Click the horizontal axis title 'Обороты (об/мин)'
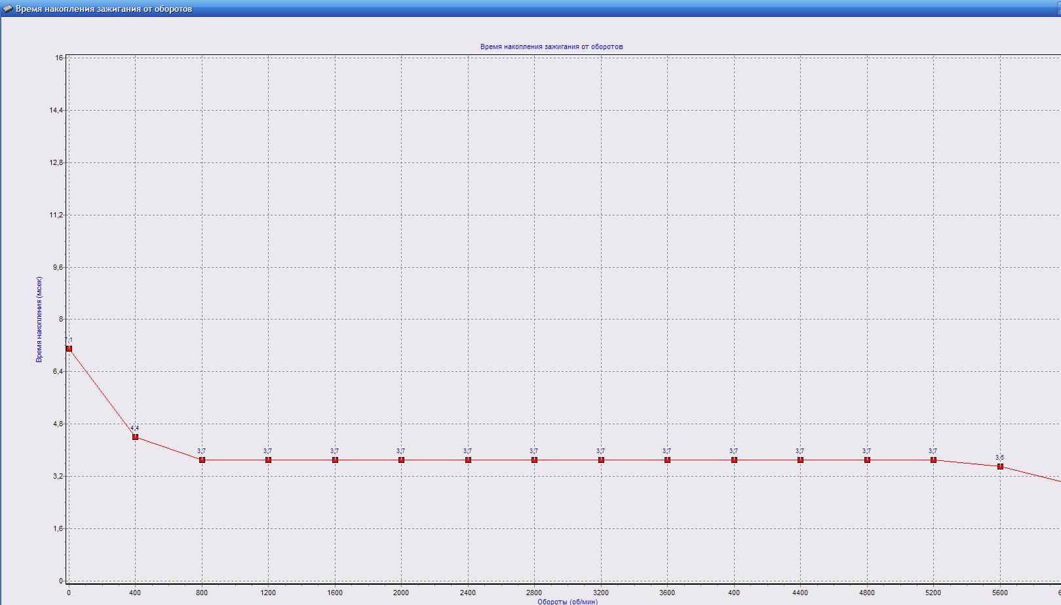The width and height of the screenshot is (1061, 605). tap(568, 601)
